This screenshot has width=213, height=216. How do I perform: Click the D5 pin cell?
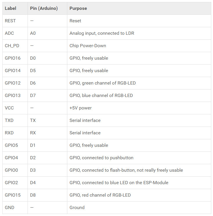(47, 71)
